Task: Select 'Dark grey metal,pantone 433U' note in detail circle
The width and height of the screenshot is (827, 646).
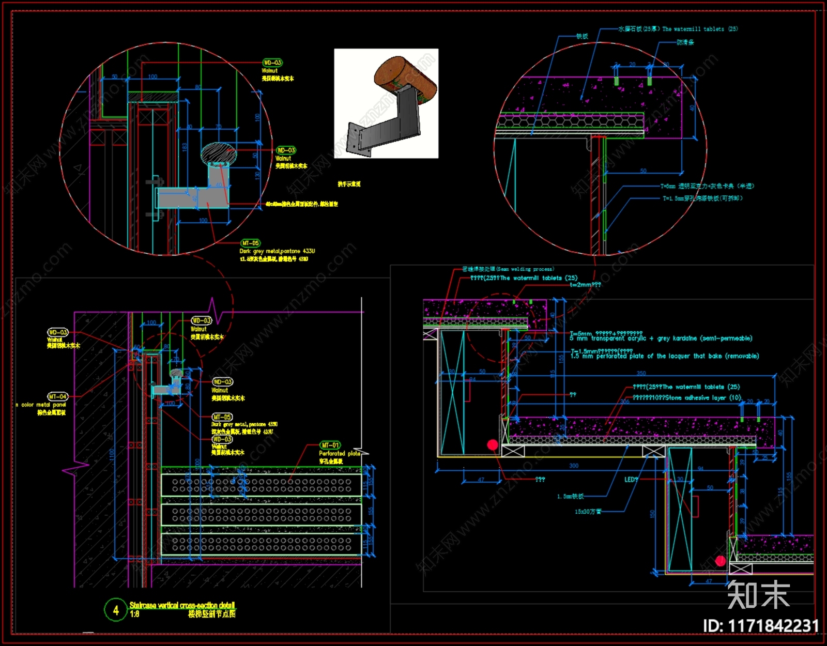Action: (x=277, y=251)
